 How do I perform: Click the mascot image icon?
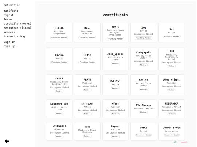click(x=175, y=142)
